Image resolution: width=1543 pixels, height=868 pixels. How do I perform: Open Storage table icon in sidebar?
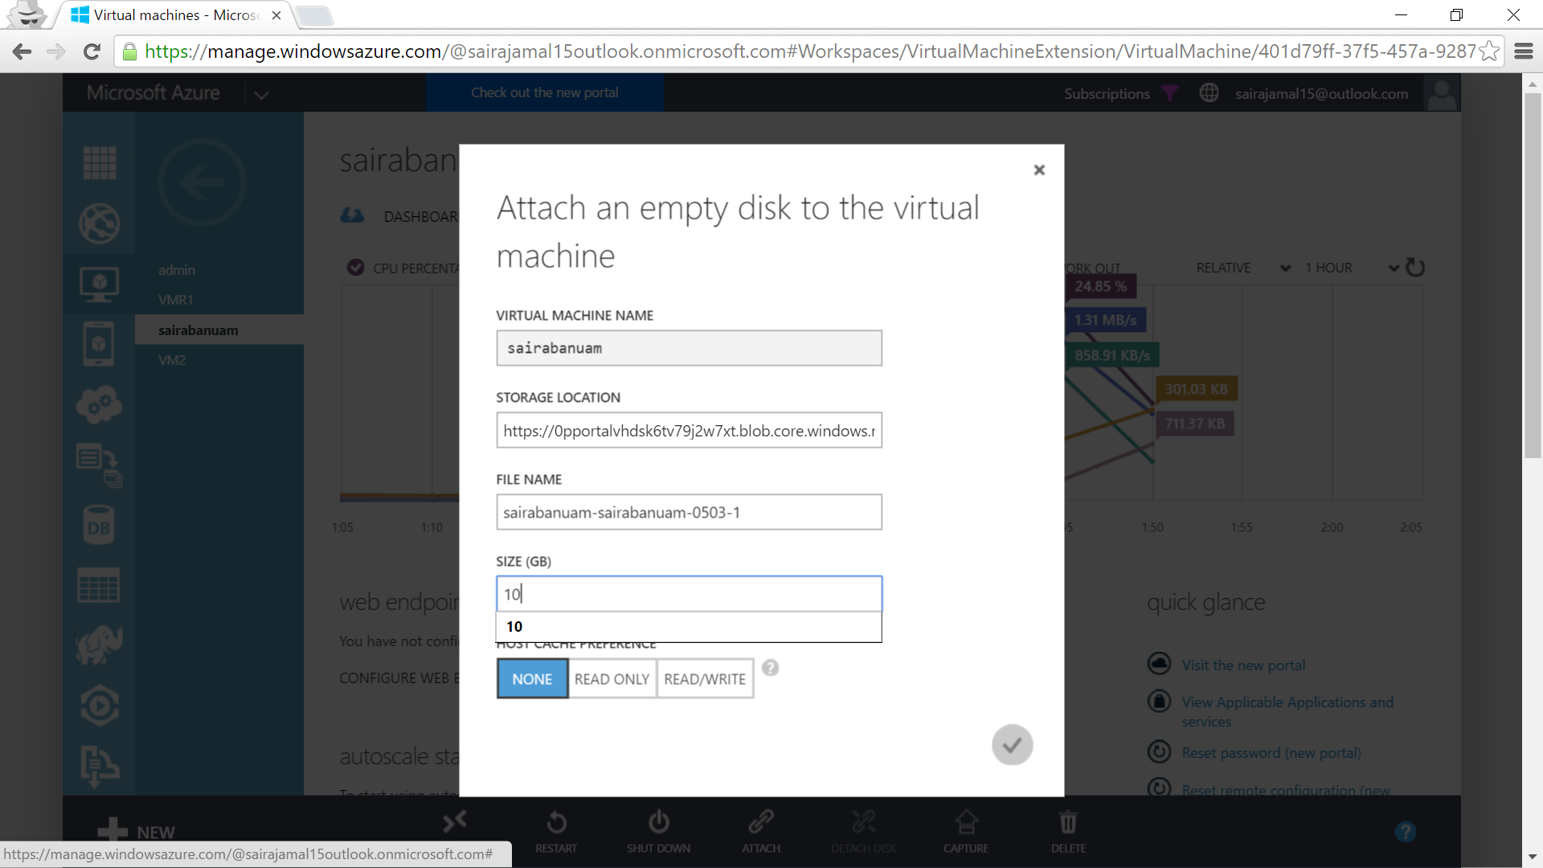coord(99,585)
